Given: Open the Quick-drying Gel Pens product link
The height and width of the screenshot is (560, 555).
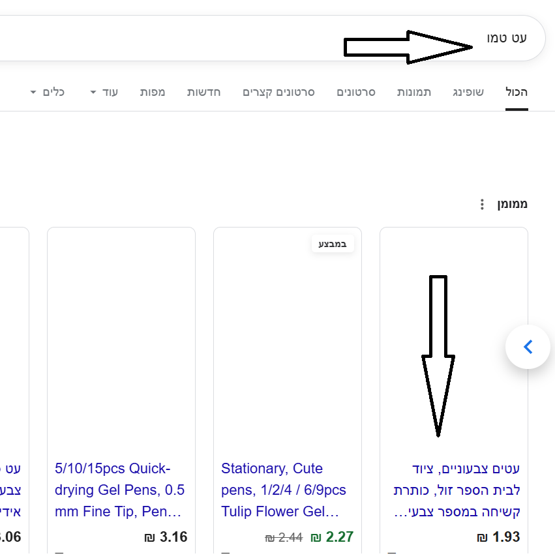Looking at the screenshot, I should [x=121, y=490].
